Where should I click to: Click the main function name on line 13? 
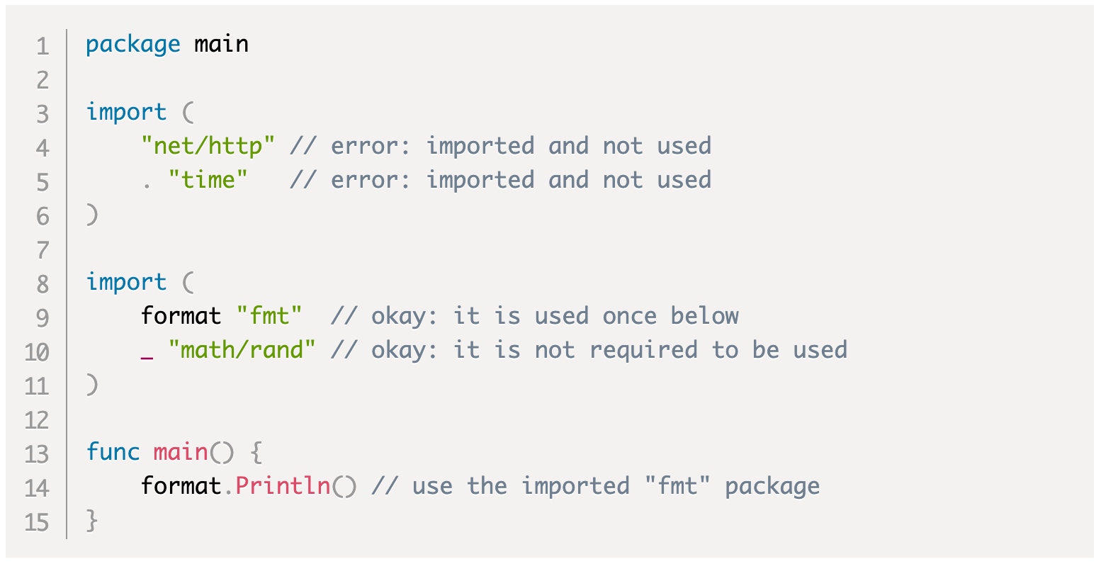181,452
